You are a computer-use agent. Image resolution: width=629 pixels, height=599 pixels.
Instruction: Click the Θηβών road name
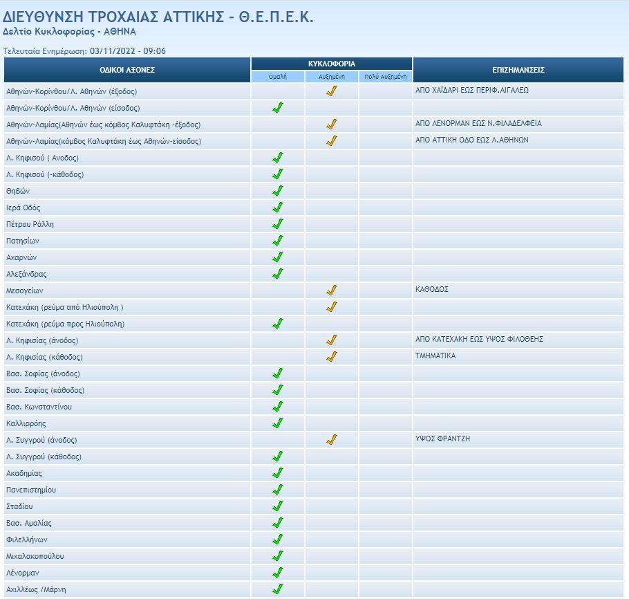pos(18,191)
